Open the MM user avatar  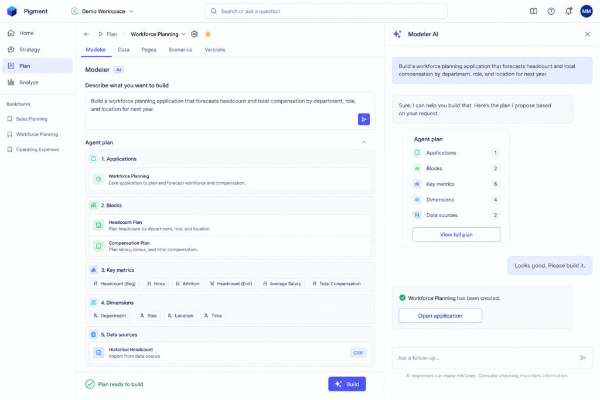pyautogui.click(x=586, y=11)
